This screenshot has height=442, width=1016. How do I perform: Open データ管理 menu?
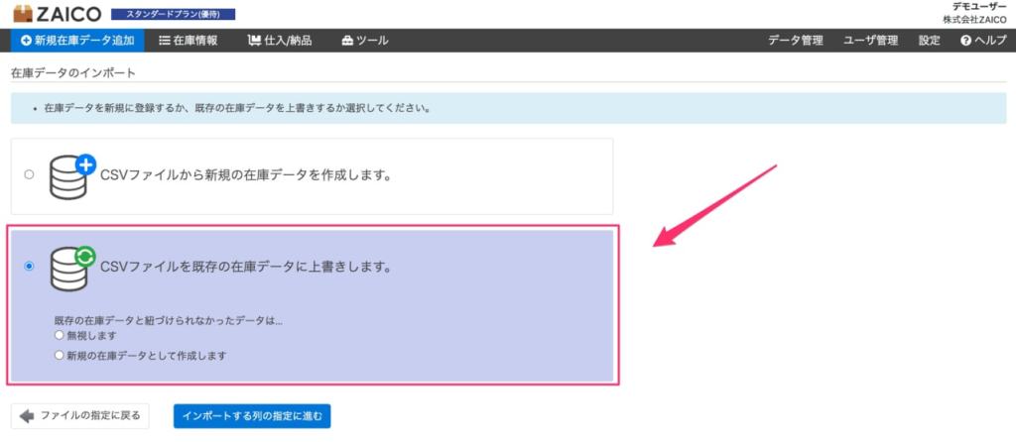795,40
